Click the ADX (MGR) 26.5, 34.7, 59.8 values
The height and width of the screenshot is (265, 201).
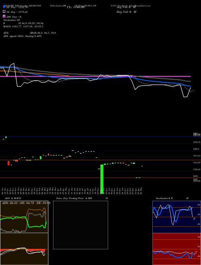pos(43,33)
